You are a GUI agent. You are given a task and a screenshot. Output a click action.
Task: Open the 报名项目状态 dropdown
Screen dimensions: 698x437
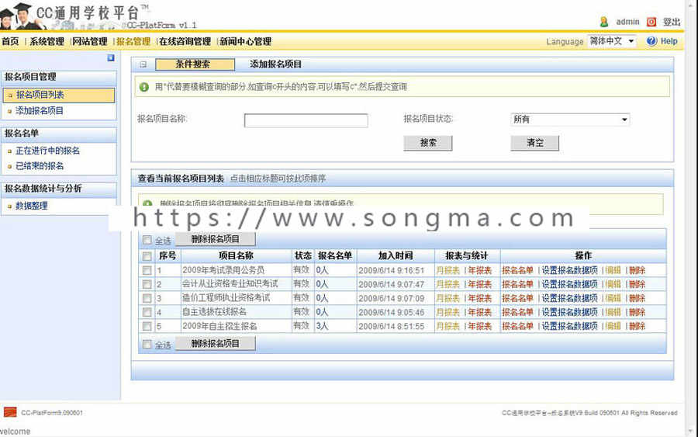pyautogui.click(x=570, y=120)
